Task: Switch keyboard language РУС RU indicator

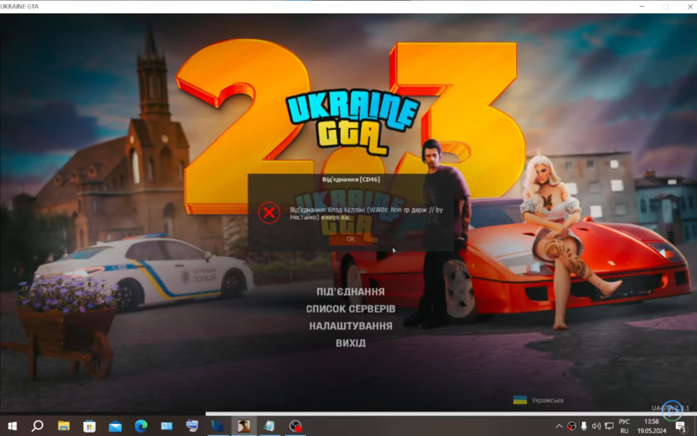Action: 624,426
